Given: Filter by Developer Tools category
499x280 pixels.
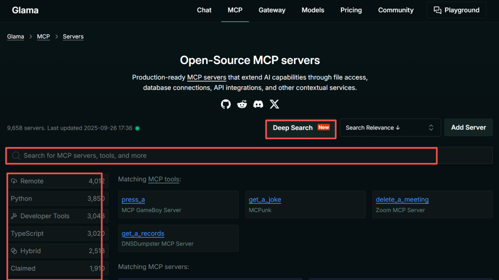Looking at the screenshot, I should [x=58, y=216].
